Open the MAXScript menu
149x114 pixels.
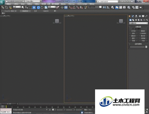[82, 4]
